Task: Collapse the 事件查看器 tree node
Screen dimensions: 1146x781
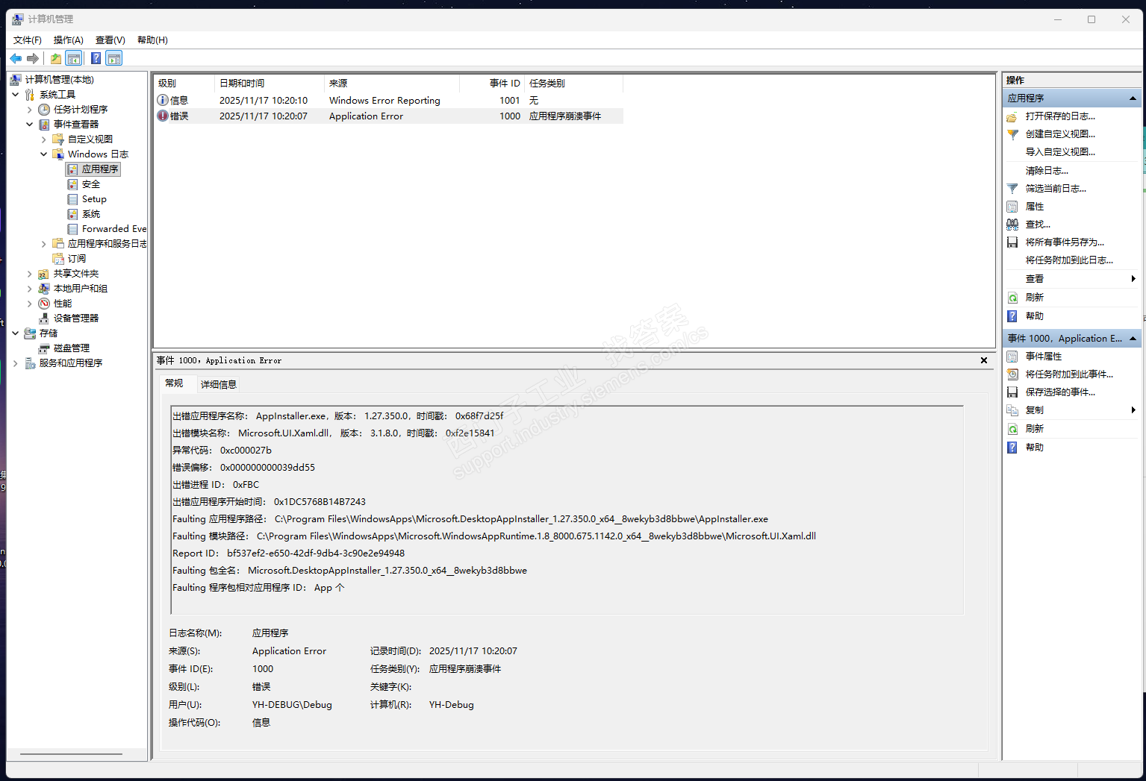Action: click(x=30, y=125)
